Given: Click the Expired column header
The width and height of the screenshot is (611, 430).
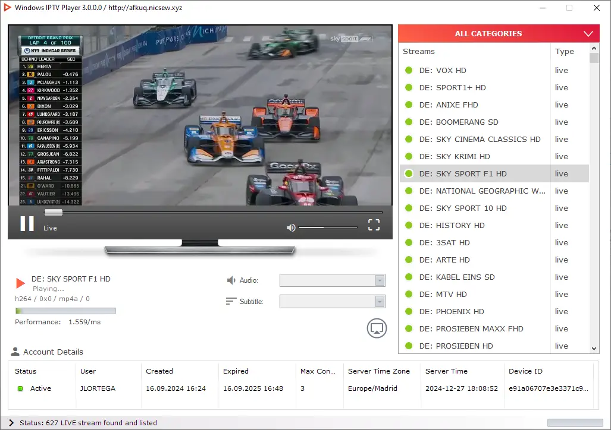Looking at the screenshot, I should pyautogui.click(x=236, y=371).
